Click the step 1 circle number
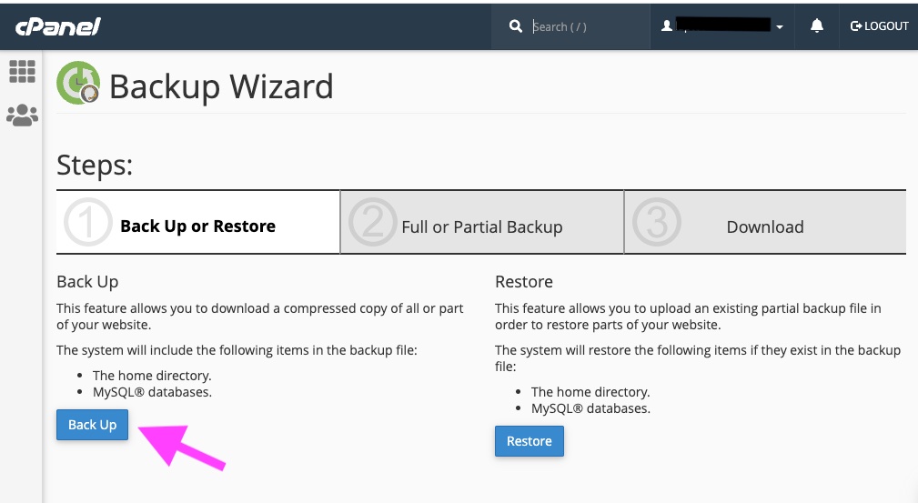This screenshot has width=918, height=503. pyautogui.click(x=88, y=224)
